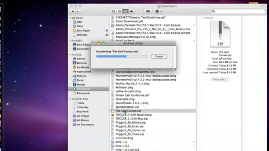This screenshot has width=269, height=151.
Task: Expand wine-1.6.1 folder arrow
Action: coord(194,146)
